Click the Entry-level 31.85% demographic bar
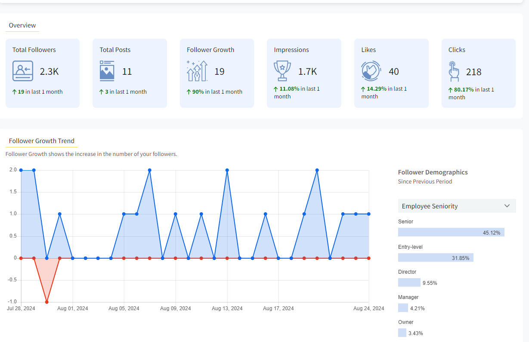Screen dimensions: 529x342 435,258
